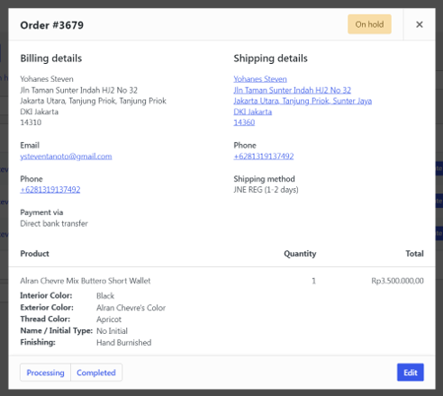Click the shipping phone number link
Image resolution: width=443 pixels, height=396 pixels.
[x=264, y=157]
